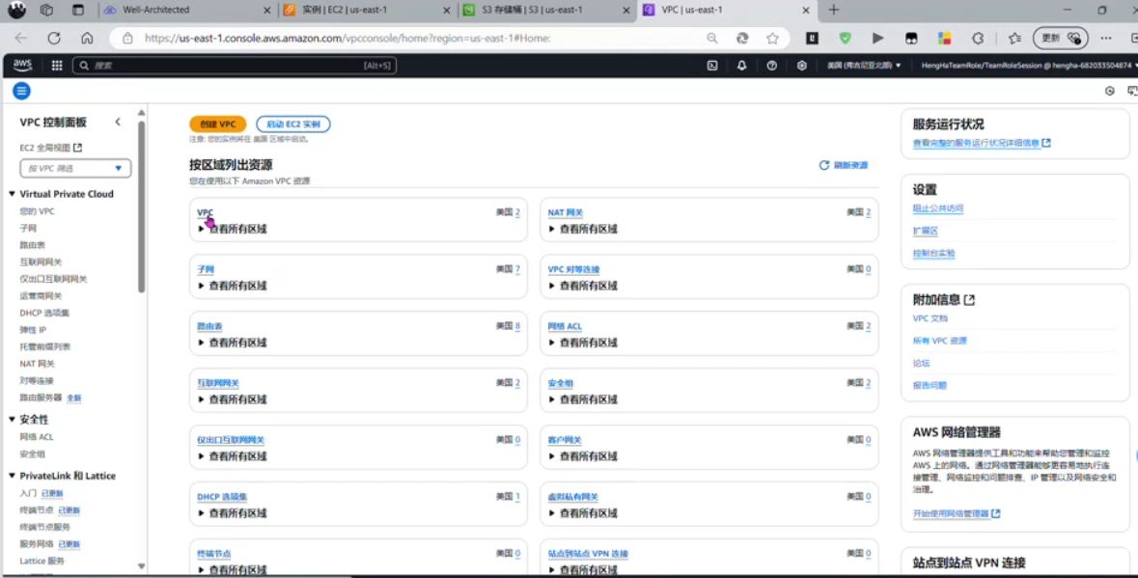Open the browser three-dots menu
Viewport: 1138px width, 578px height.
1105,38
